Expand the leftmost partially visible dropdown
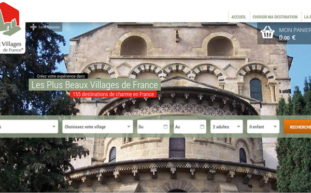311x193 pixels. [29, 127]
